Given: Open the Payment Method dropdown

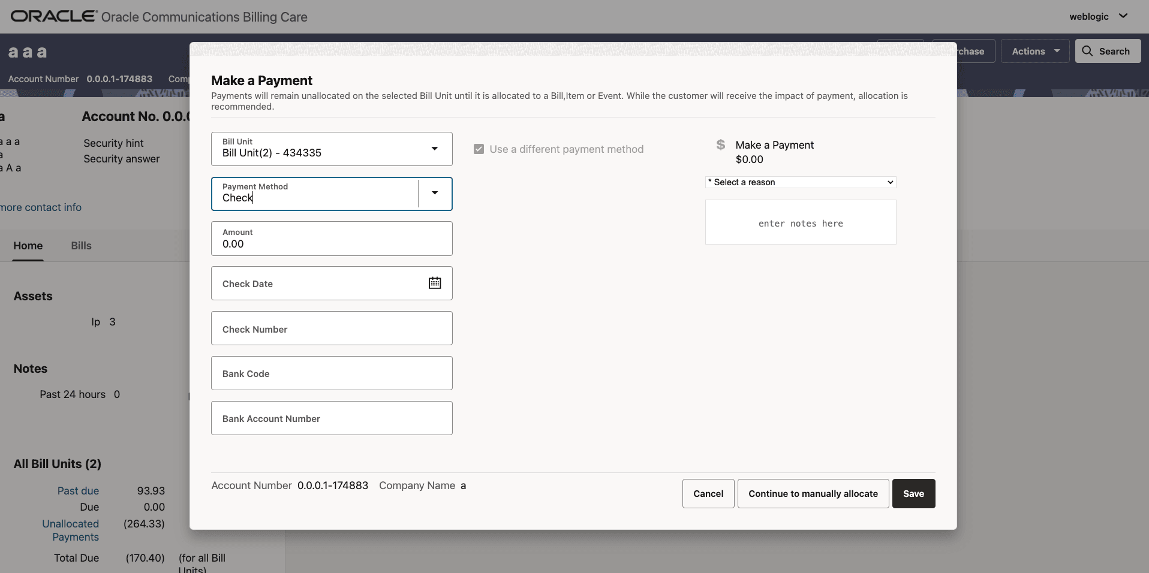Looking at the screenshot, I should (434, 194).
